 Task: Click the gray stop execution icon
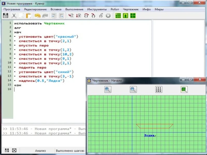(x=108, y=16)
